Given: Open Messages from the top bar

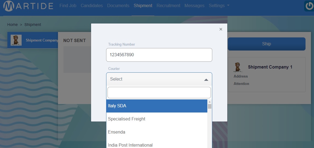Looking at the screenshot, I should 194,6.
